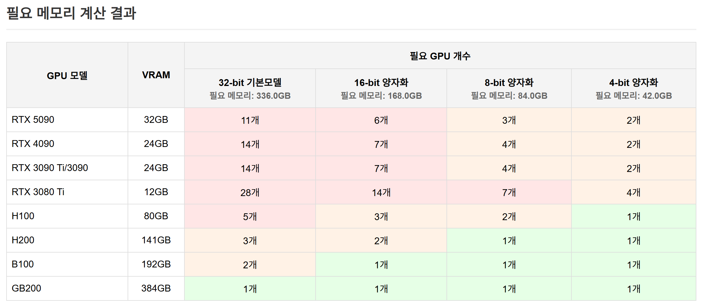Click the '필요 GPU 개수' header cell
Screen dimensions: 702x307
[x=440, y=56]
